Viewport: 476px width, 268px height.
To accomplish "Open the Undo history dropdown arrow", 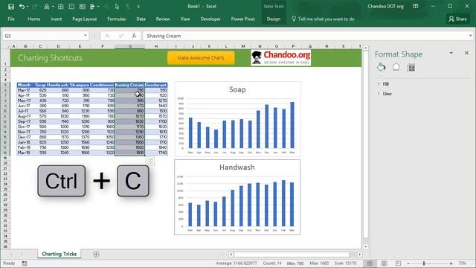I will (28, 7).
